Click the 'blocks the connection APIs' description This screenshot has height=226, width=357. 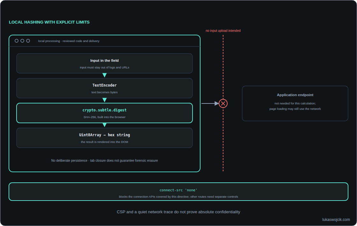(x=178, y=197)
